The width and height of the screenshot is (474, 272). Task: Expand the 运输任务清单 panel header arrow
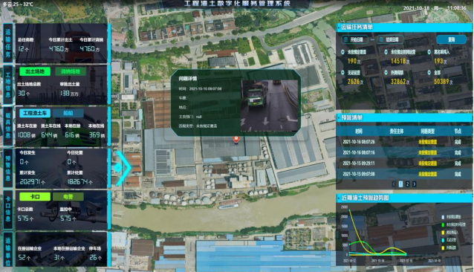click(339, 27)
